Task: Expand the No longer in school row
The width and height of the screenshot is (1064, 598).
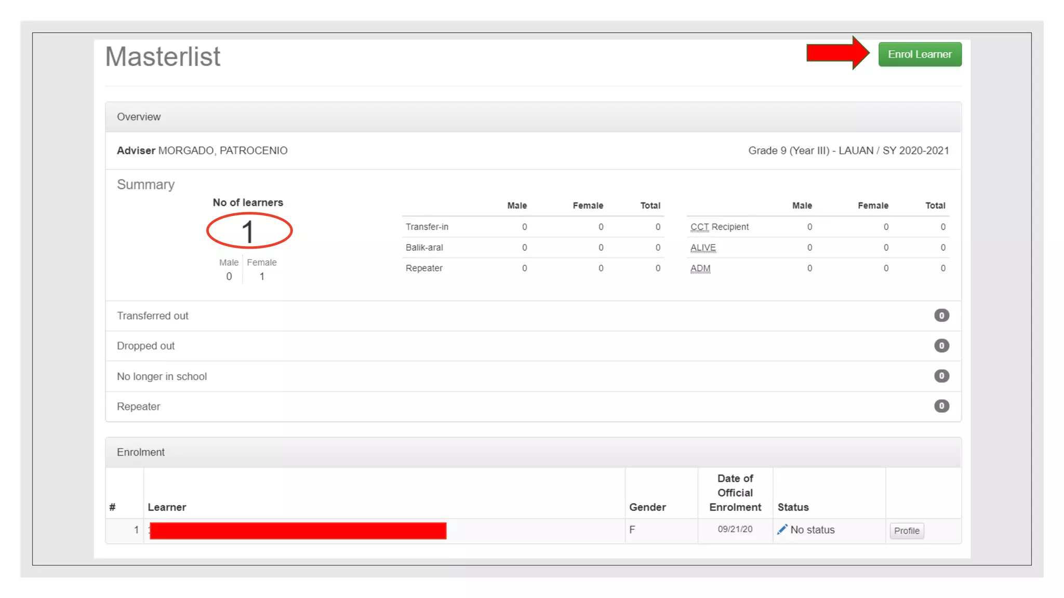Action: pyautogui.click(x=162, y=376)
